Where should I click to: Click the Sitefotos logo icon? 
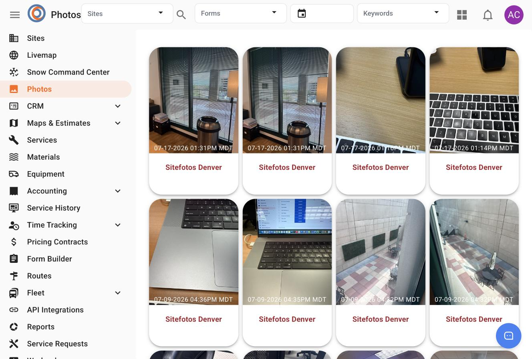(x=36, y=14)
